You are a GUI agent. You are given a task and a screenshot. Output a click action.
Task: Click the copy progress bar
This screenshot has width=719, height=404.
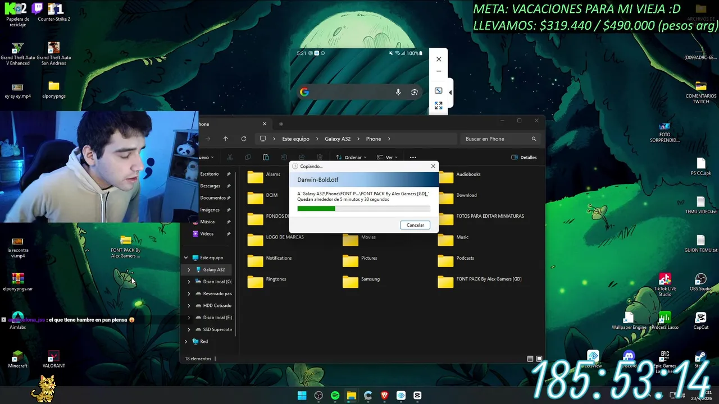coord(363,209)
